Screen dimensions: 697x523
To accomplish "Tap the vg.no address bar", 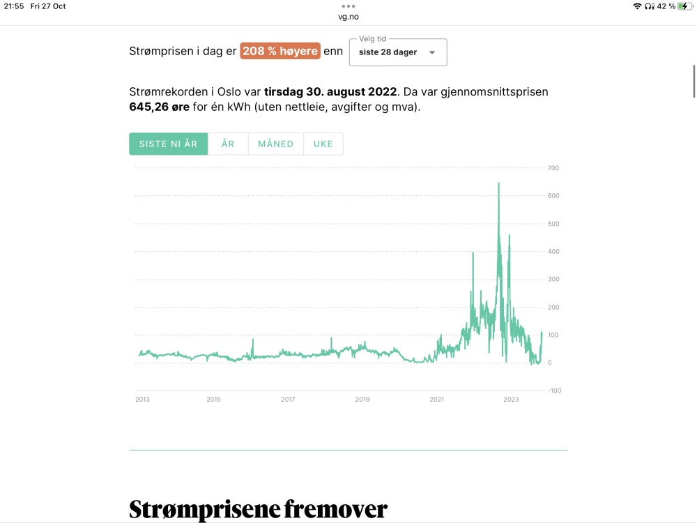I will click(348, 17).
